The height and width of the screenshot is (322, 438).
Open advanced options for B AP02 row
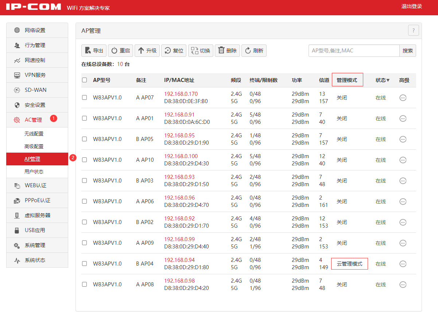pyautogui.click(x=403, y=222)
